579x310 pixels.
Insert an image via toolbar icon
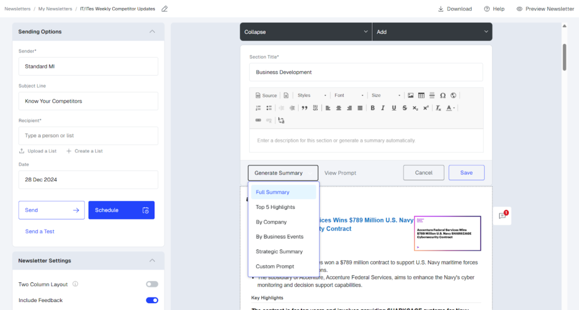411,95
